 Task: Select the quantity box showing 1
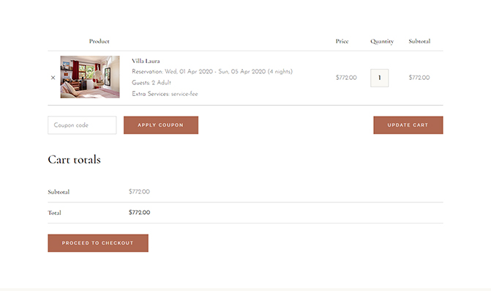pyautogui.click(x=380, y=78)
